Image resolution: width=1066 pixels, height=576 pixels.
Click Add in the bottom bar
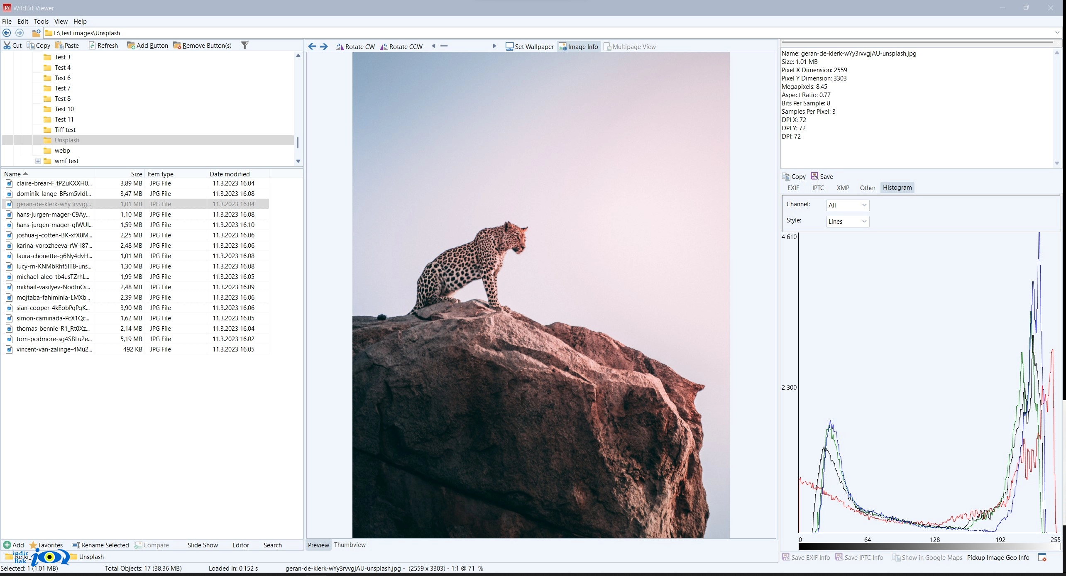point(14,545)
